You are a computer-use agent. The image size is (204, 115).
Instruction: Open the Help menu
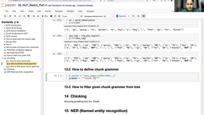(x=80, y=11)
